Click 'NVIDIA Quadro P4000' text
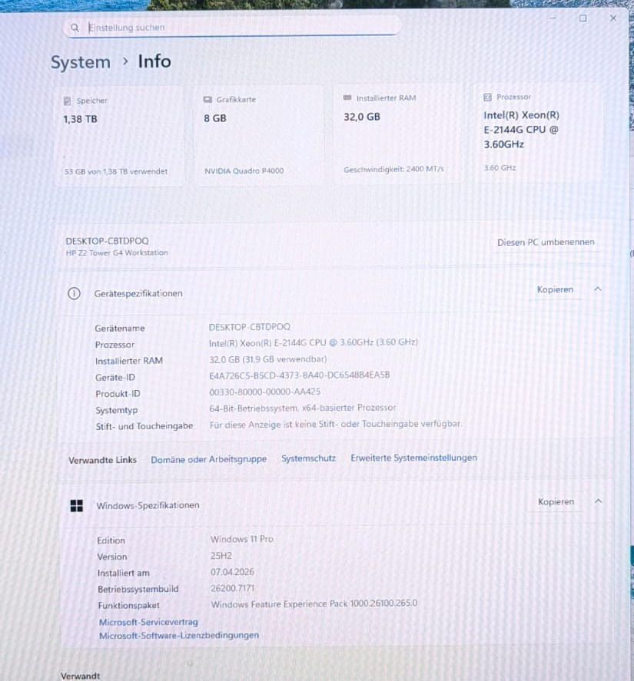This screenshot has height=681, width=634. tap(244, 170)
